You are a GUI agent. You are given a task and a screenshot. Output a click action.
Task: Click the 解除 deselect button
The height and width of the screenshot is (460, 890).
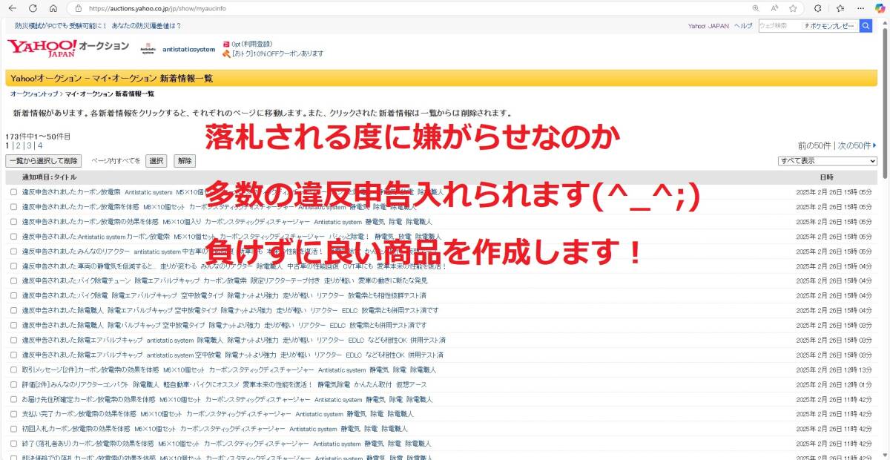click(x=185, y=160)
